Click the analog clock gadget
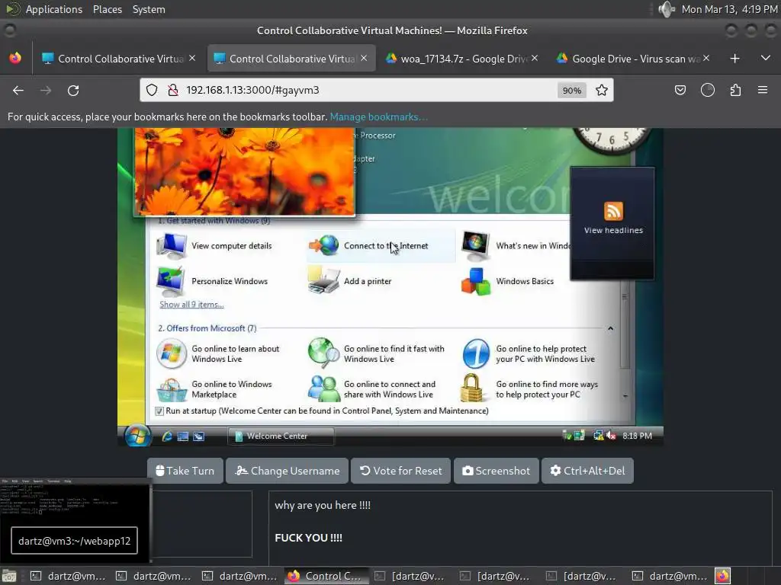The image size is (781, 585). click(x=612, y=140)
